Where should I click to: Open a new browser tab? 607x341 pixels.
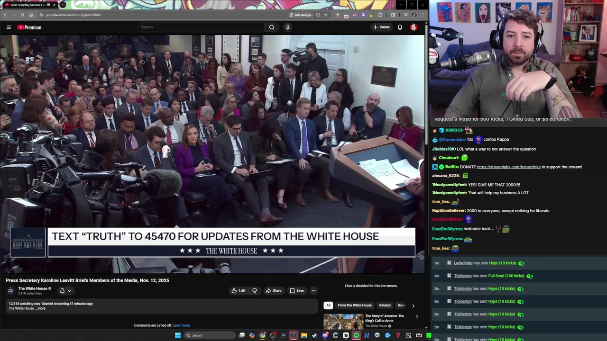point(63,5)
